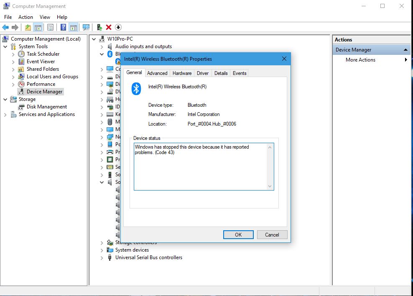The image size is (413, 296).
Task: Go up one level using the folder icon
Action: pos(28,27)
